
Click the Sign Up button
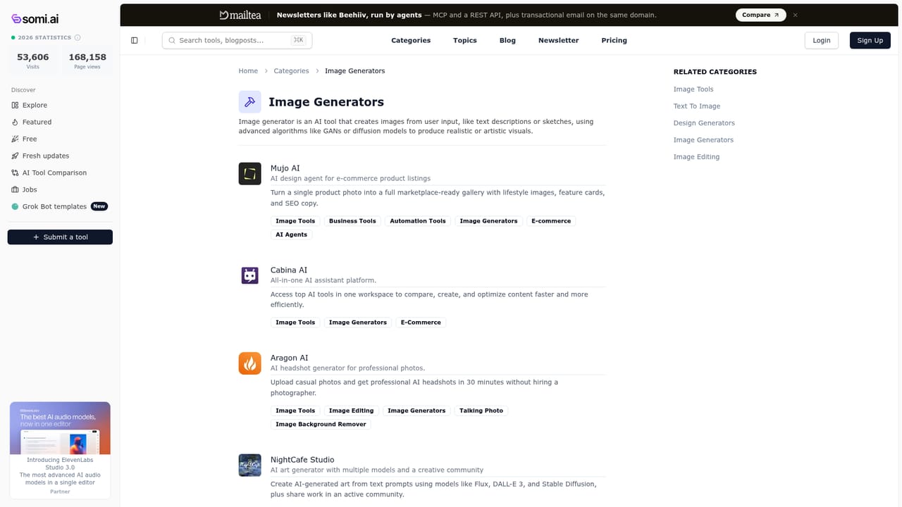click(x=870, y=40)
